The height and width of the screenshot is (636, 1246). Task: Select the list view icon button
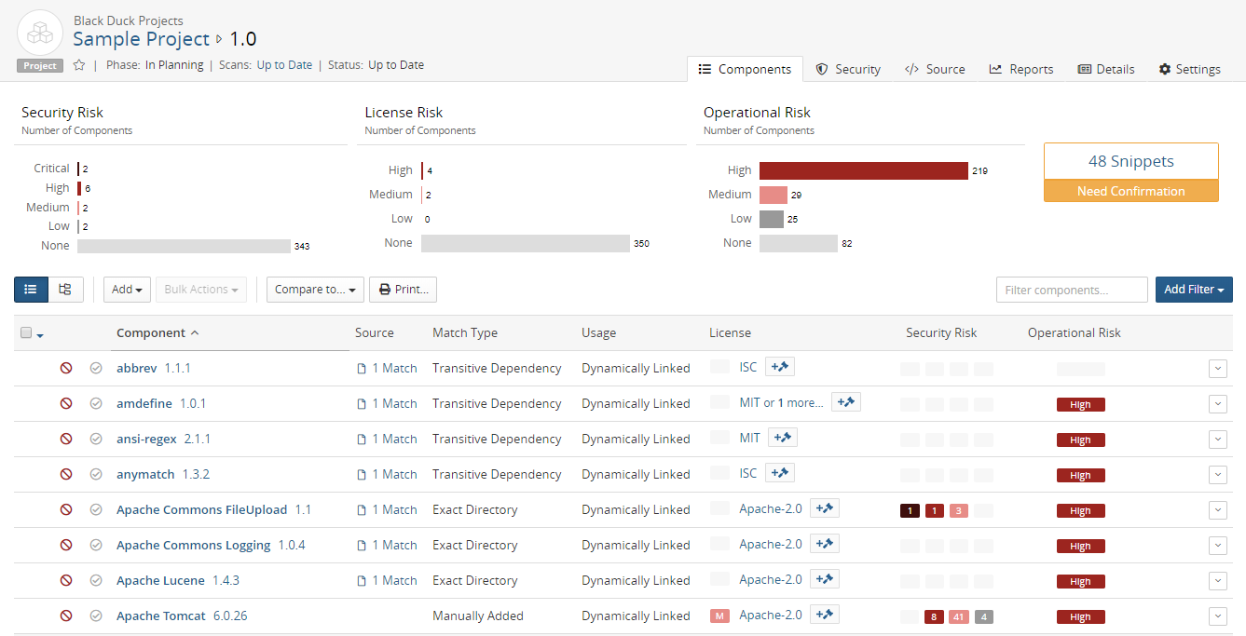point(31,290)
